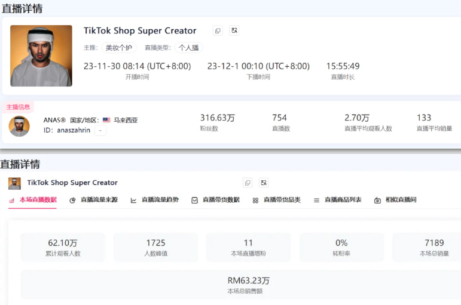Click copy icon beside top TikTok Shop title
This screenshot has width=461, height=305.
[218, 30]
